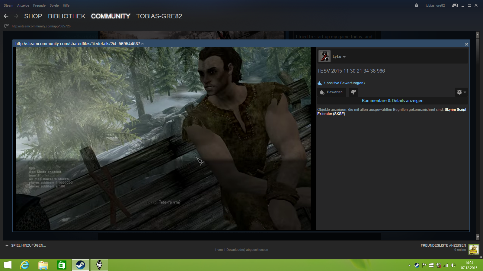Open external link icon beside screenshot URL
The width and height of the screenshot is (483, 271).
(x=143, y=44)
